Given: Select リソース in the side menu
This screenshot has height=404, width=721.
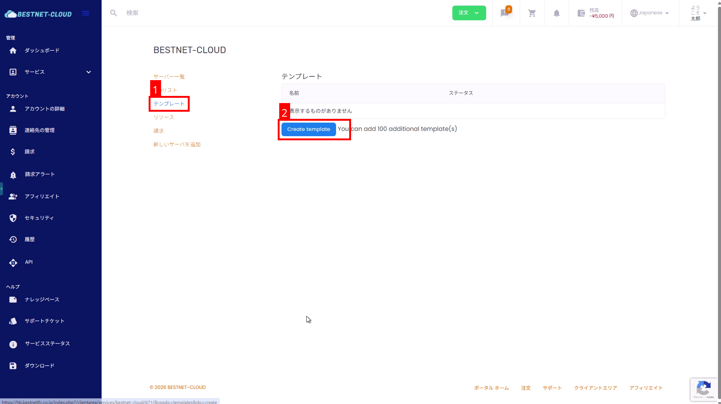Looking at the screenshot, I should point(164,117).
